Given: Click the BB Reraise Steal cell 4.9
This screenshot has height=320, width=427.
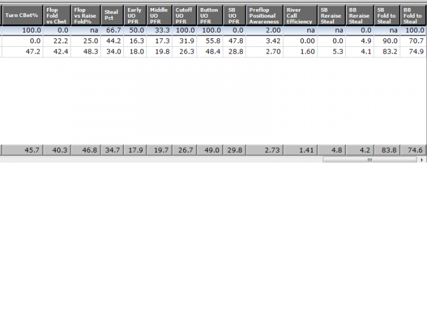Looking at the screenshot, I should tap(360, 41).
